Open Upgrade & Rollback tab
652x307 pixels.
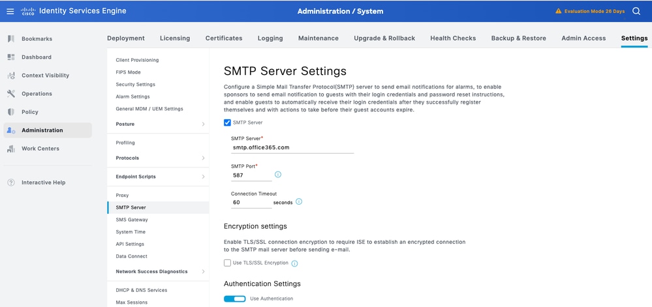click(x=384, y=38)
